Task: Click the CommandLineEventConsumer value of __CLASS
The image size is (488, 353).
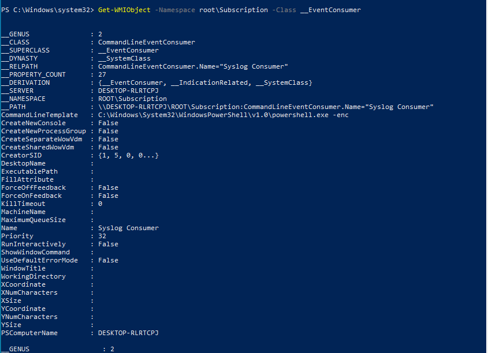Action: click(147, 42)
